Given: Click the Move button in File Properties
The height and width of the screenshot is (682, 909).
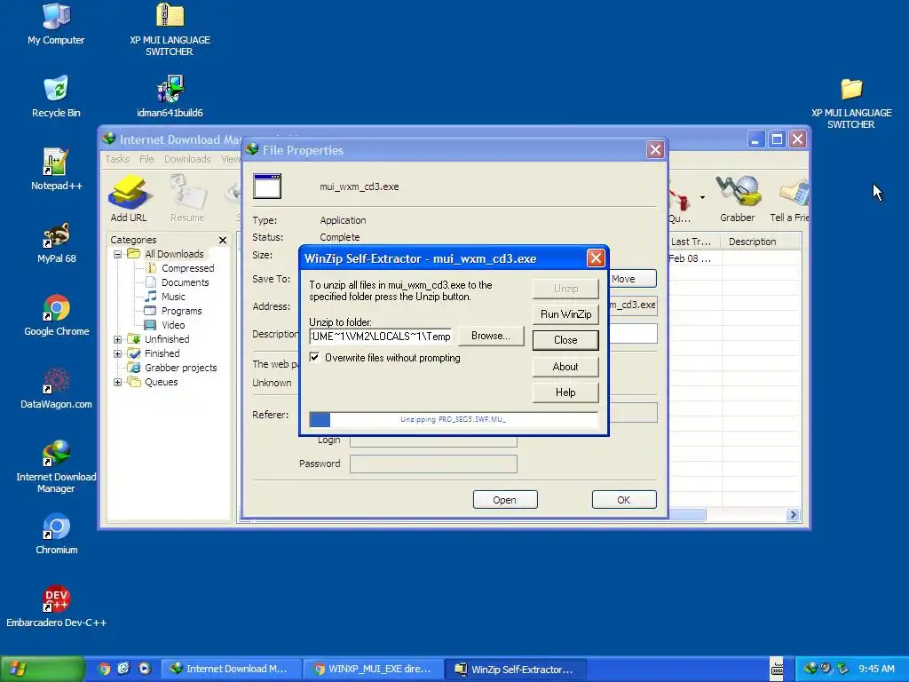Looking at the screenshot, I should (x=633, y=279).
